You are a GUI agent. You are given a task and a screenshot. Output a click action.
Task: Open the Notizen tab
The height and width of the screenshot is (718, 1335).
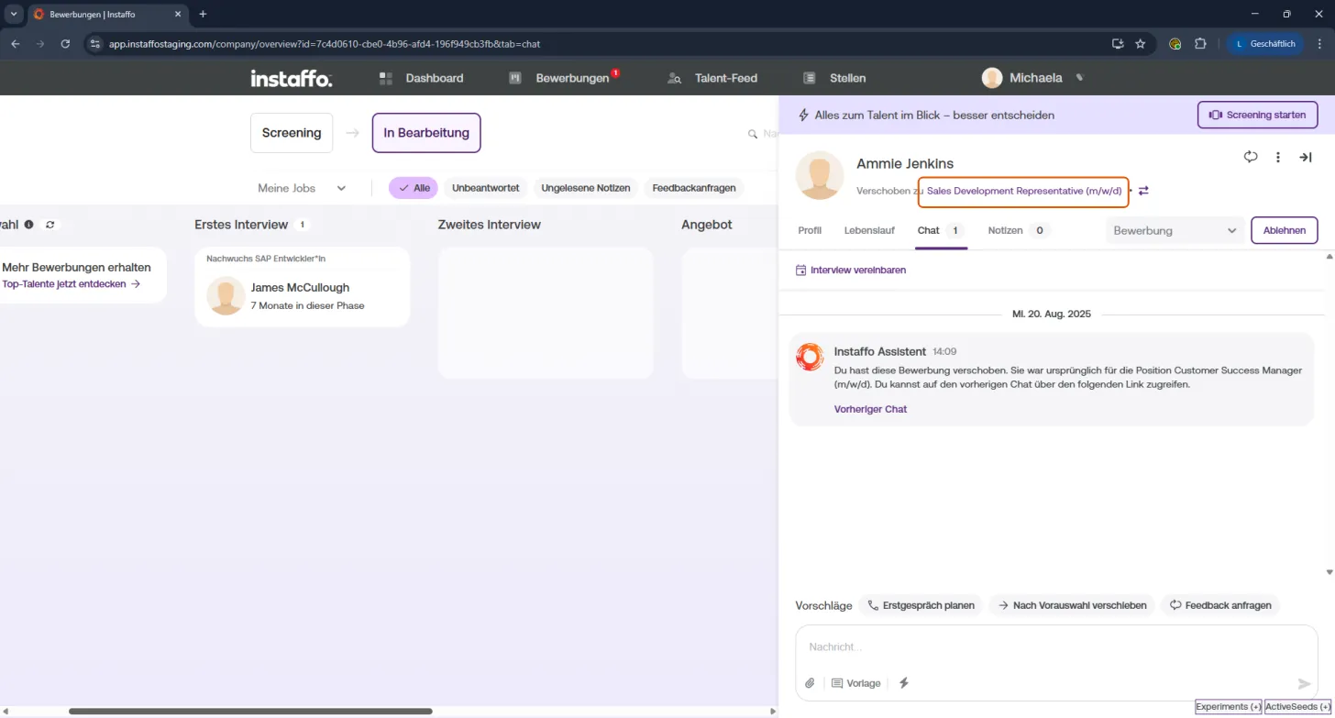pyautogui.click(x=1019, y=230)
